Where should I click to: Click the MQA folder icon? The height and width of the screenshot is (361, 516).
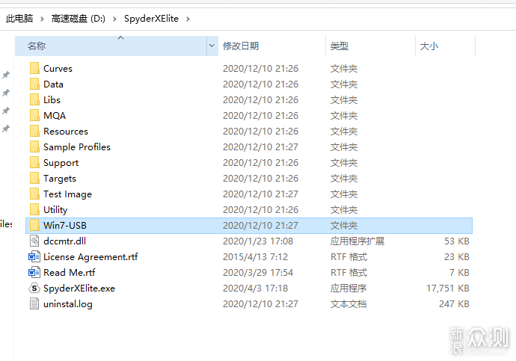[x=34, y=115]
